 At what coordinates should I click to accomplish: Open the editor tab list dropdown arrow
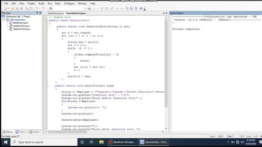(164, 13)
